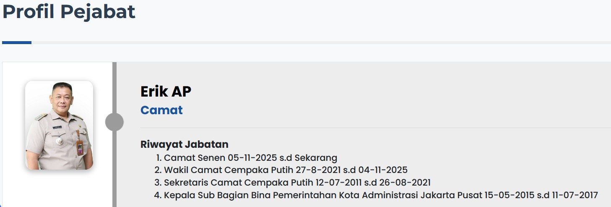Click the vertical gray timeline bar
Image resolution: width=611 pixels, height=207 pixels.
coord(114,176)
